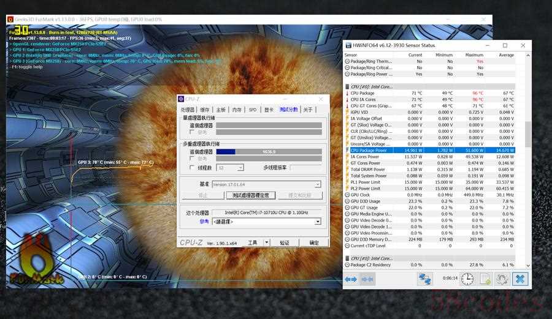Click the logging file icon in HWiNFO
The image size is (552, 319).
[x=485, y=279]
